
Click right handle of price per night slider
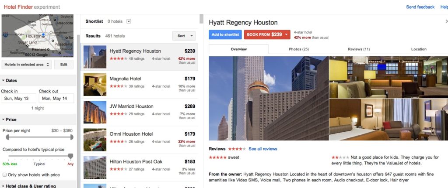point(72,137)
